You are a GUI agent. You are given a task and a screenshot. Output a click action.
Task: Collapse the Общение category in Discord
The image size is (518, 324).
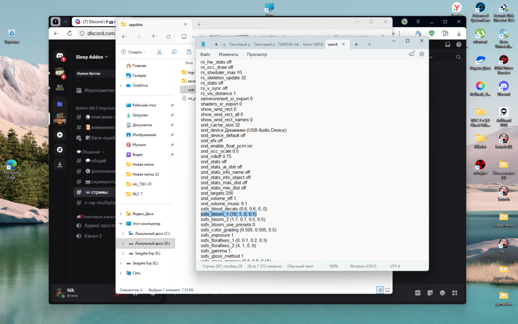(x=90, y=152)
